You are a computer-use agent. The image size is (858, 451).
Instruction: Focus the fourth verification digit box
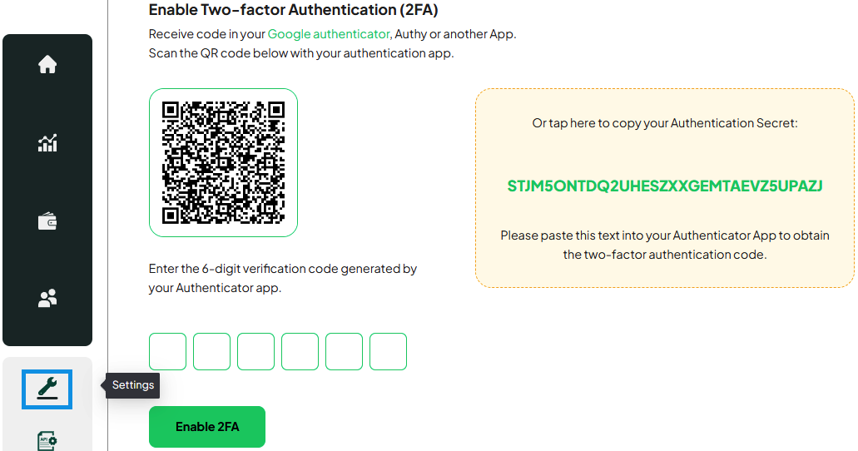[x=300, y=351]
